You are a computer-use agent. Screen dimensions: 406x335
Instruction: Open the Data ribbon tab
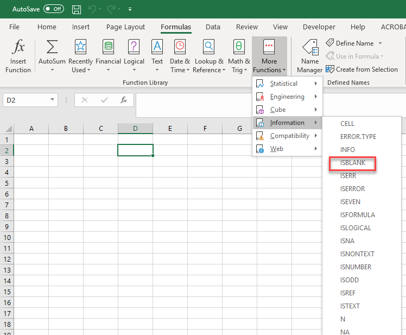coord(213,27)
